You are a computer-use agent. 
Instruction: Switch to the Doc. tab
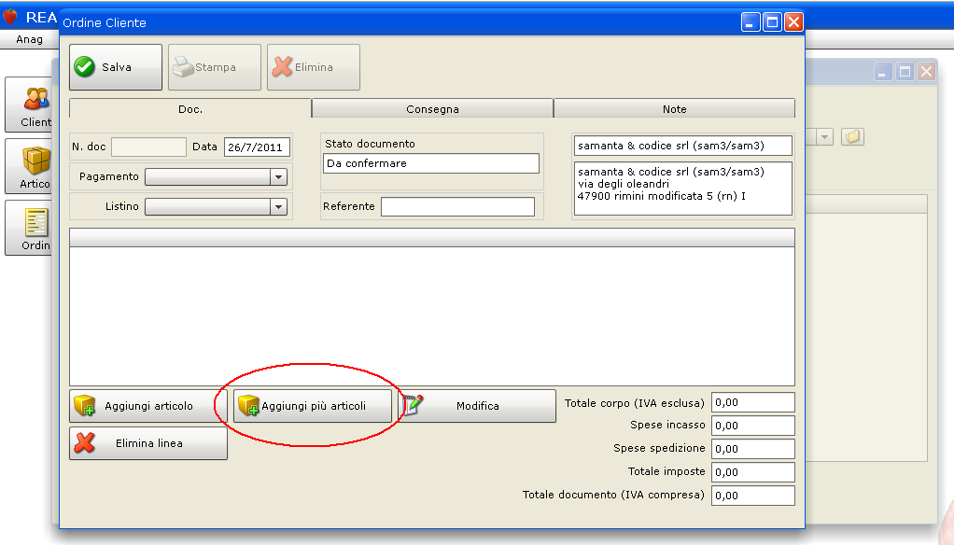[x=190, y=109]
